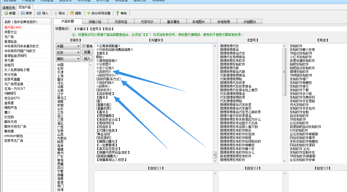
Task: Select 黑龙江 in the city list
Action: tap(62, 98)
